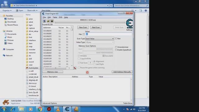
Task: Open the Share with dropdown
Action: (32, 11)
